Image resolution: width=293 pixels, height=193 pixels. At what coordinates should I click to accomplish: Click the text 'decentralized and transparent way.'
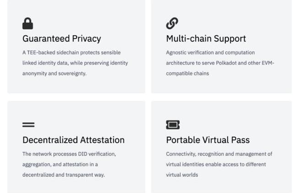(x=64, y=175)
